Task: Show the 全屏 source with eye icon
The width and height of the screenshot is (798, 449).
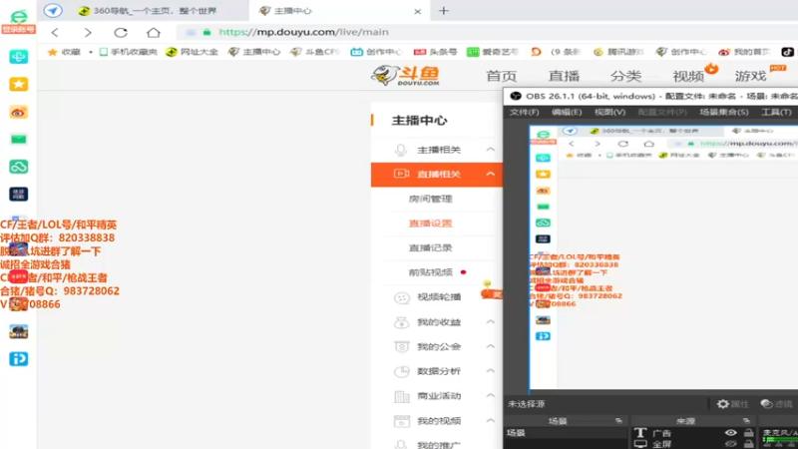Action: (731, 444)
